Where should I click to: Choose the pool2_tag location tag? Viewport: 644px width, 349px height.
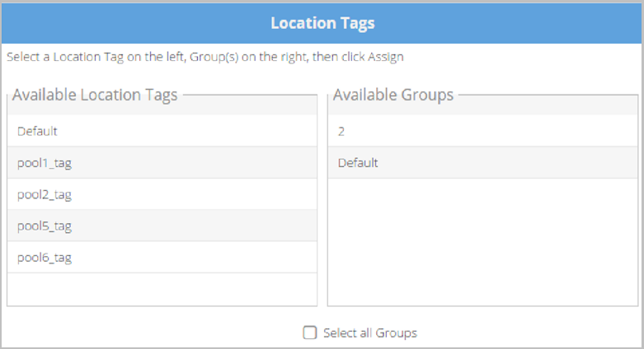click(x=162, y=194)
